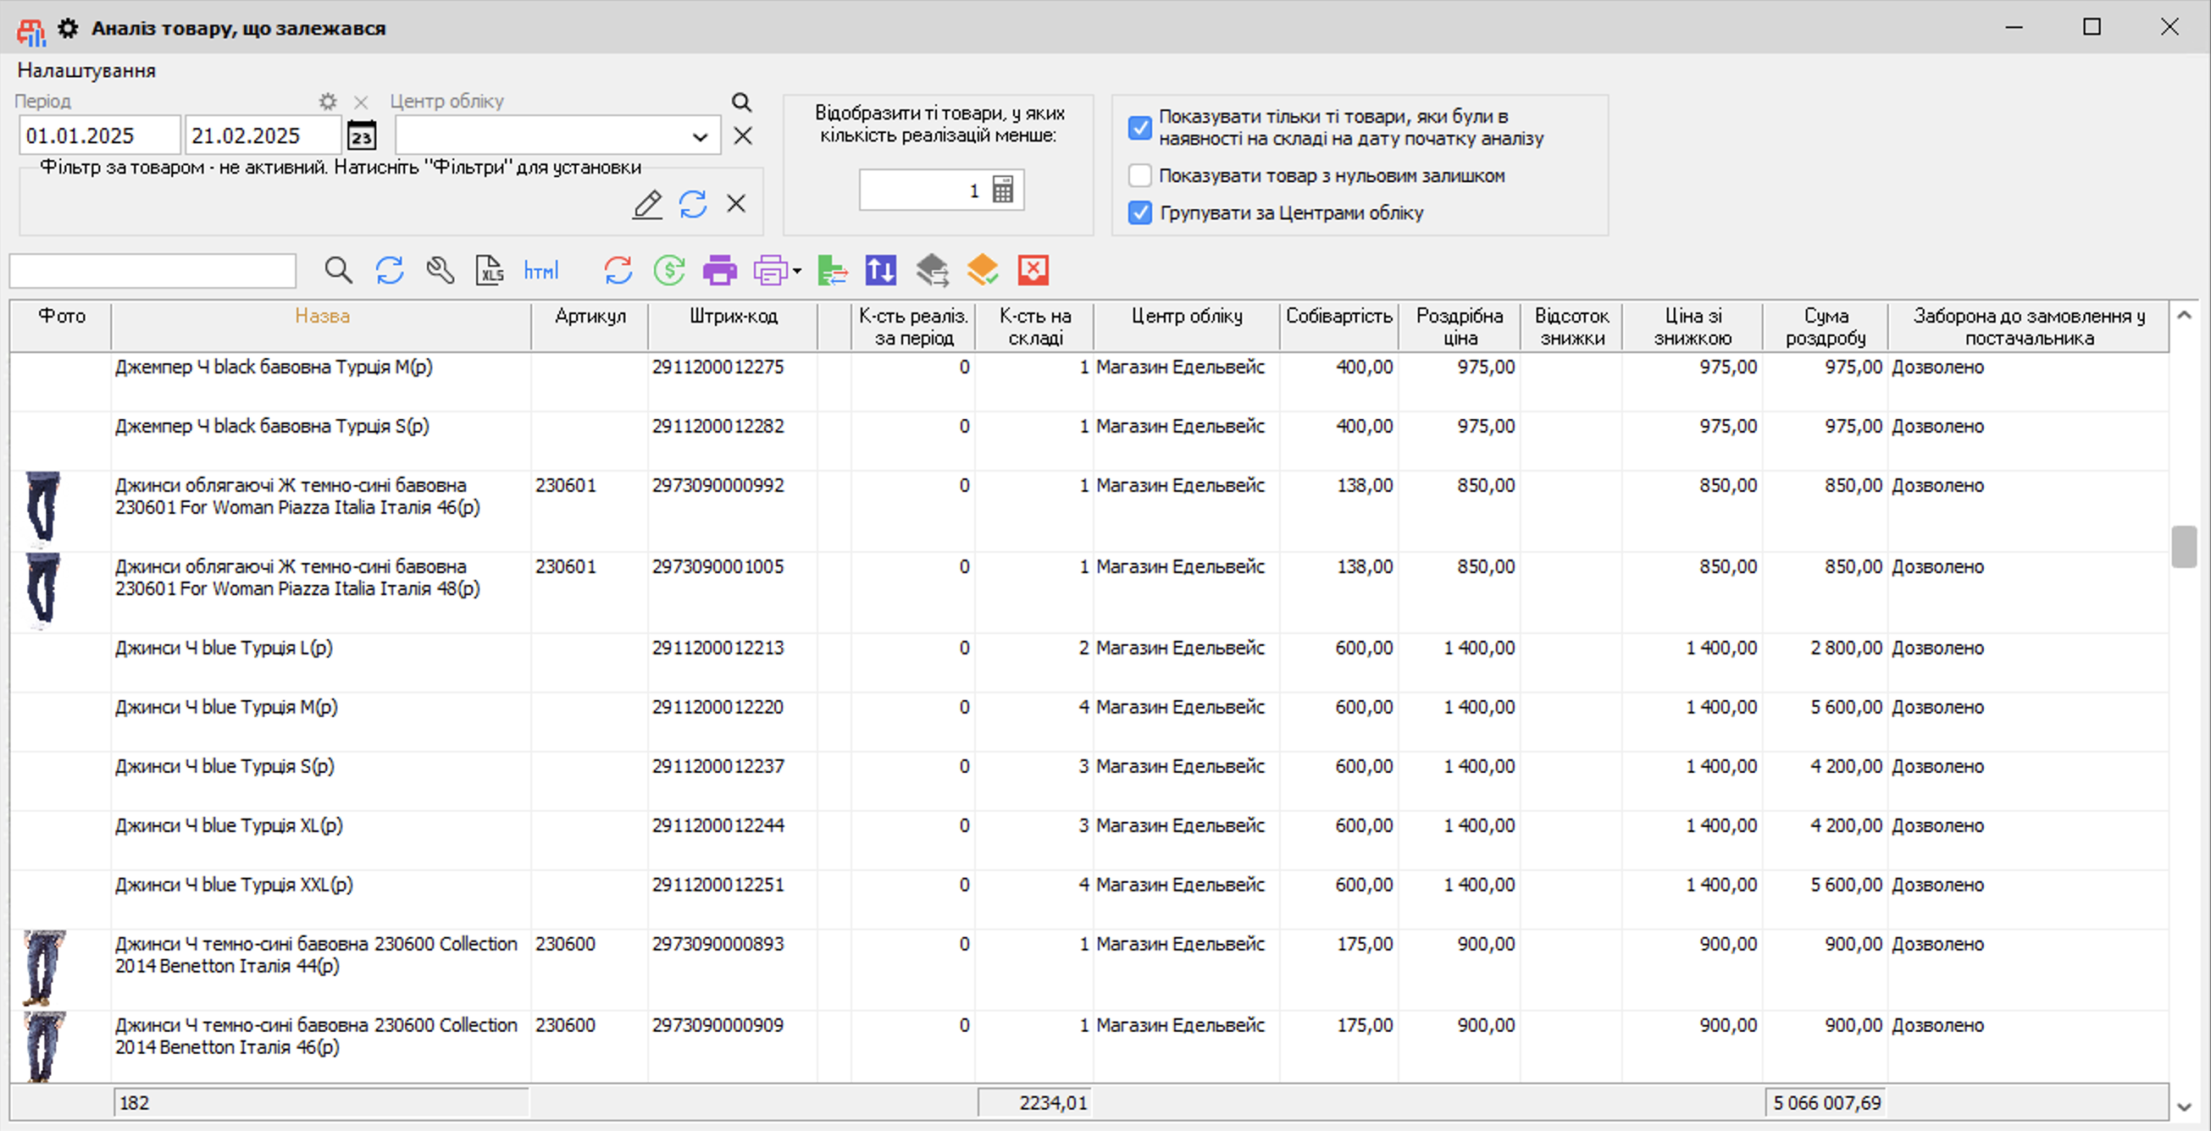Export table to XLS file
This screenshot has height=1131, width=2211.
pos(490,270)
